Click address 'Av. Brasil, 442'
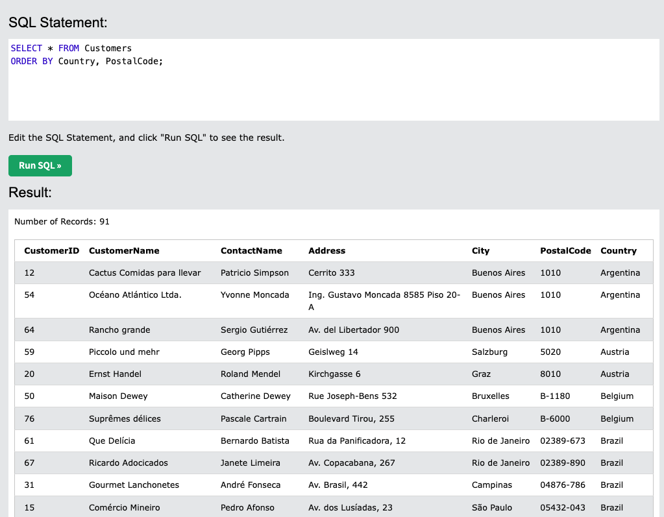Screen dimensions: 664x517 338,485
